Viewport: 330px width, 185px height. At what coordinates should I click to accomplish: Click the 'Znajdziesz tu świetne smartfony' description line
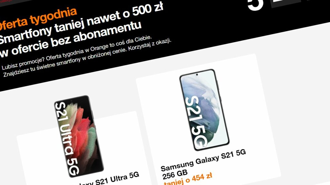pos(57,63)
